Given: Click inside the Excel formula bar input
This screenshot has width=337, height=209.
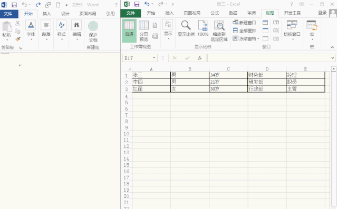Looking at the screenshot, I should [x=269, y=58].
